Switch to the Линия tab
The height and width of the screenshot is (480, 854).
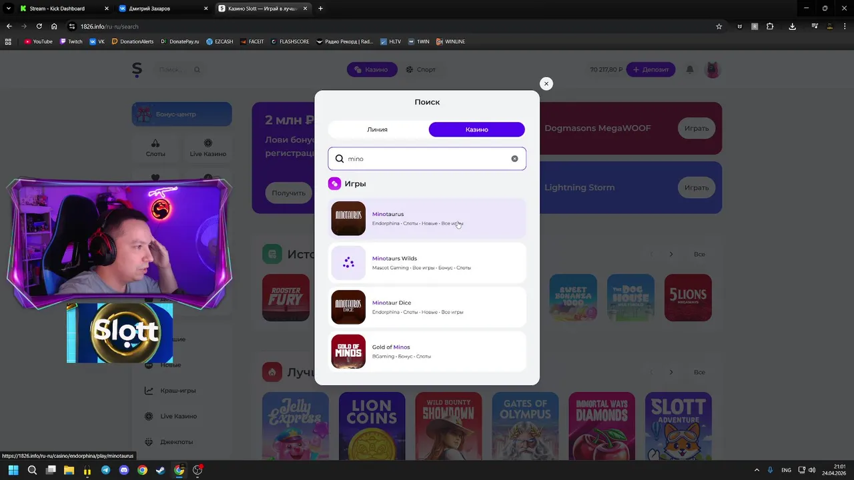pyautogui.click(x=377, y=129)
